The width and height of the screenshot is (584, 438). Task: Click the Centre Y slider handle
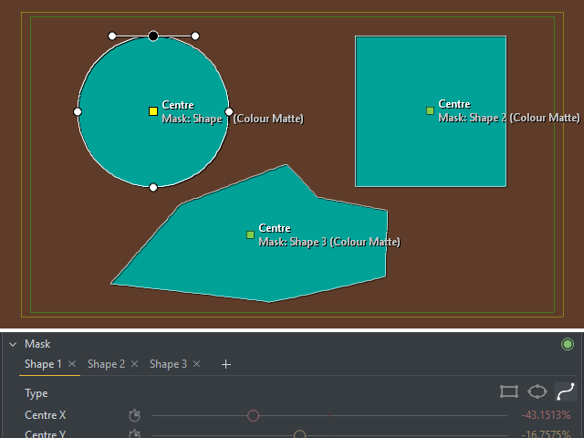[x=299, y=434]
